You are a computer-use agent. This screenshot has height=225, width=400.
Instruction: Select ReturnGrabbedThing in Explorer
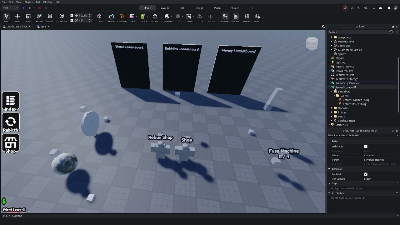[x=356, y=100]
